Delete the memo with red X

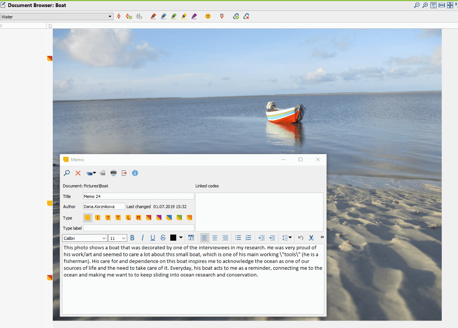[78, 173]
